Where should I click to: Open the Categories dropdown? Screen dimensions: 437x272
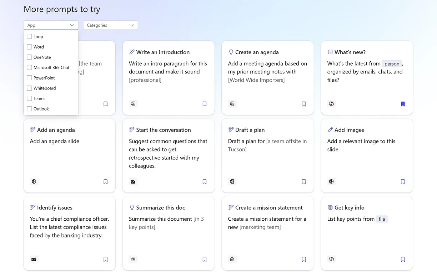point(110,25)
